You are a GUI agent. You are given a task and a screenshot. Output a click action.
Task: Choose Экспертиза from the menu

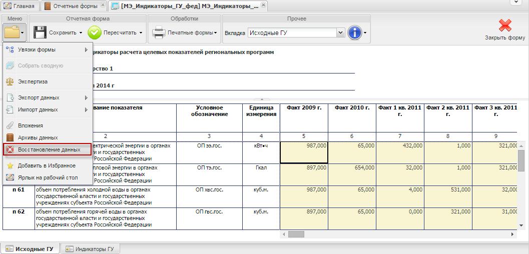point(48,81)
